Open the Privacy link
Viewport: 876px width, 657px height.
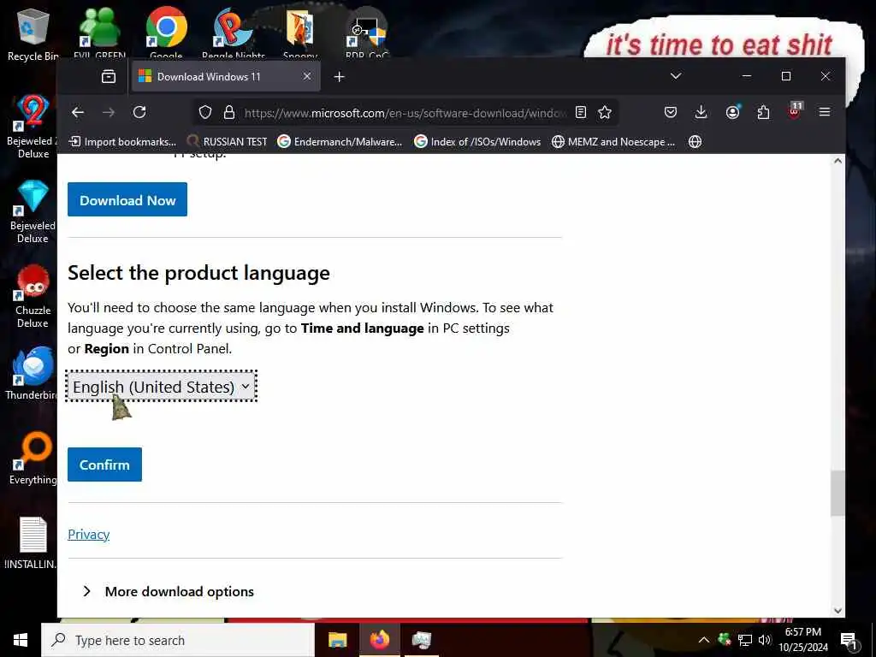point(88,534)
